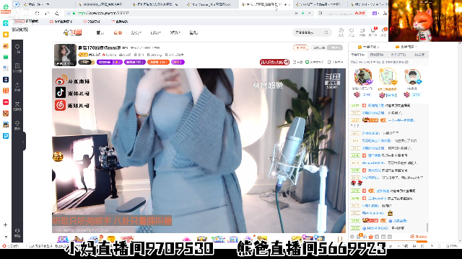Click the red event banner above the video

pyautogui.click(x=274, y=62)
